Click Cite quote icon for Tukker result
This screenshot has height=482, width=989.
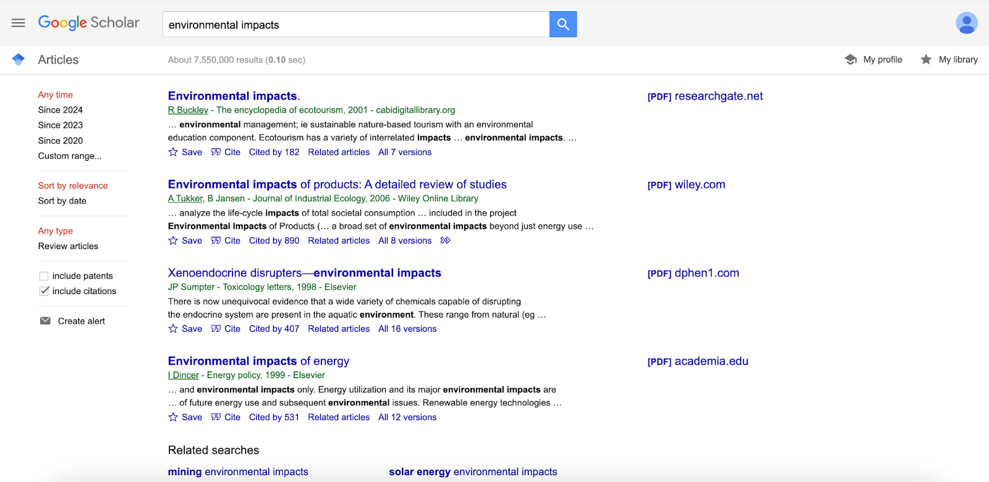(x=216, y=240)
